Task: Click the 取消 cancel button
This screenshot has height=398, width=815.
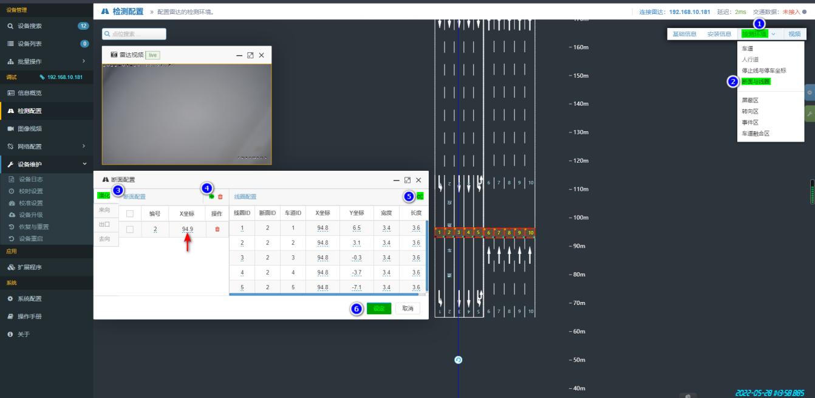Action: (x=408, y=309)
